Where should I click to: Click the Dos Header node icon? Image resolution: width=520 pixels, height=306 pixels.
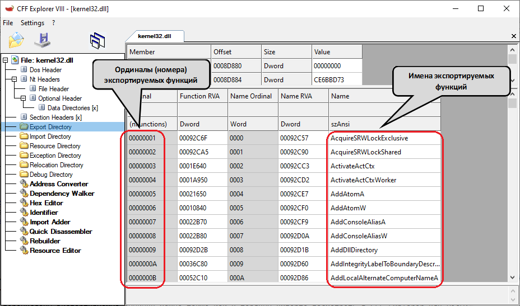(x=24, y=69)
